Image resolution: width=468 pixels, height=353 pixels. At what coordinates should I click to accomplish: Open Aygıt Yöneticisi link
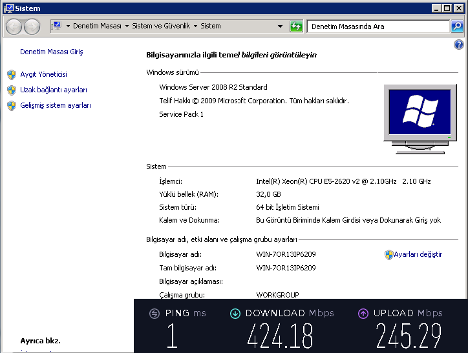[x=43, y=74]
